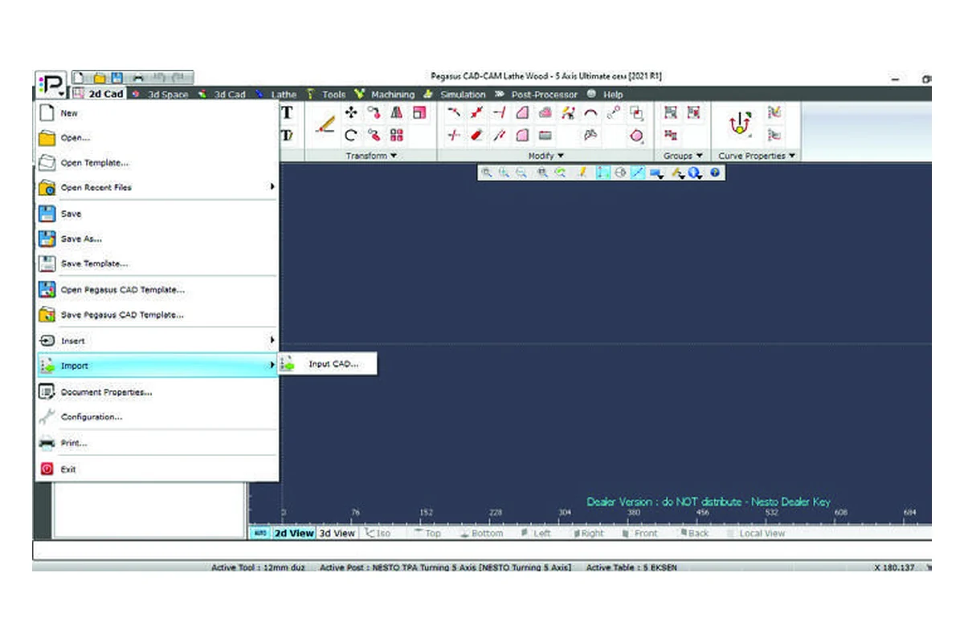
Task: Expand the Insert submenu
Action: point(157,341)
